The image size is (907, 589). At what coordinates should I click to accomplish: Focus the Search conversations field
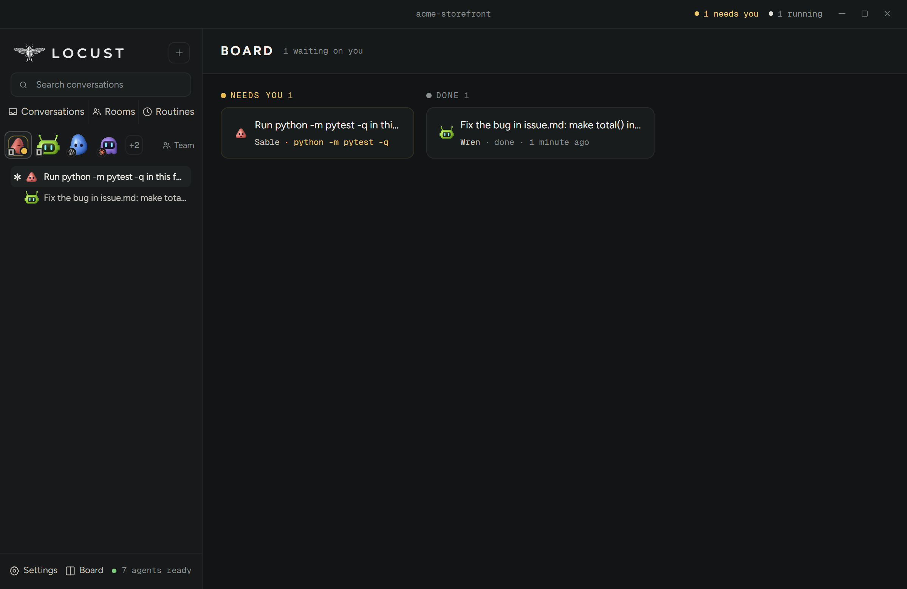(101, 85)
